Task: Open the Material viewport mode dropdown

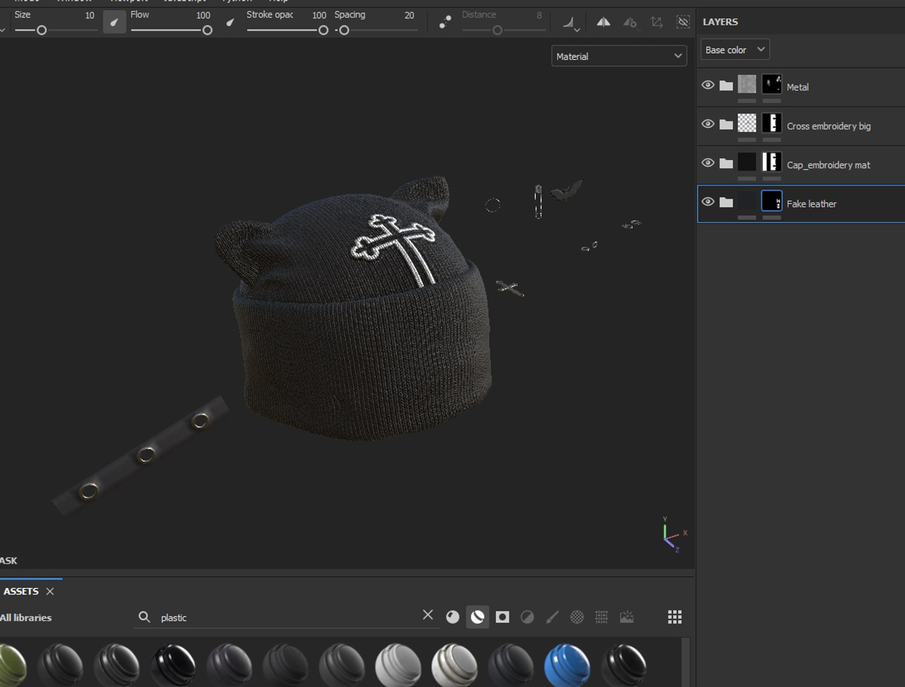Action: [x=619, y=56]
